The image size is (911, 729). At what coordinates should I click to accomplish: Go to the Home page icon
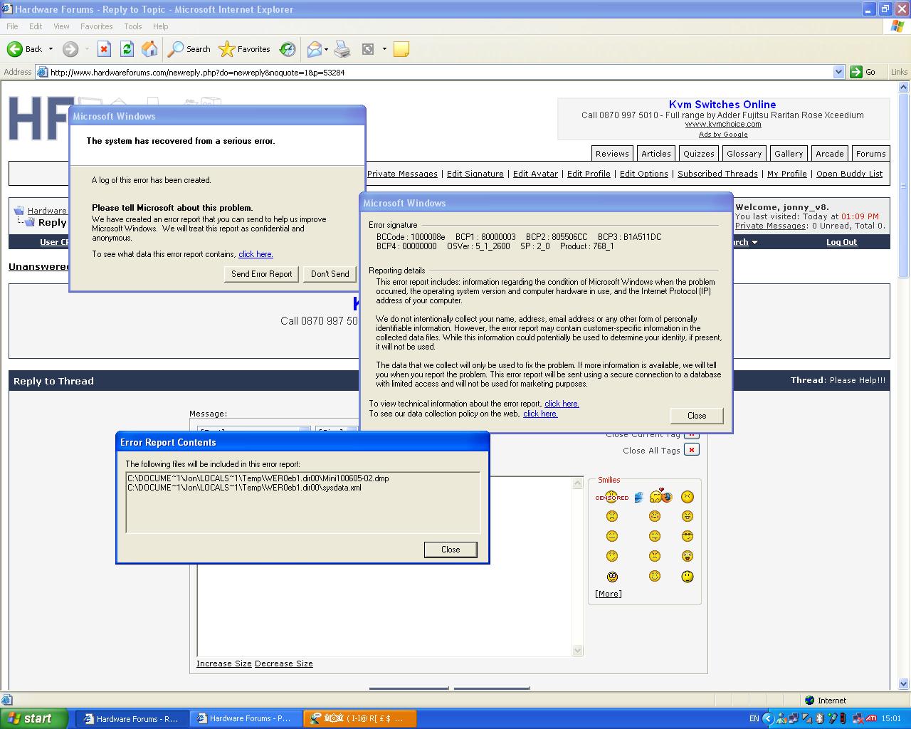tap(149, 49)
